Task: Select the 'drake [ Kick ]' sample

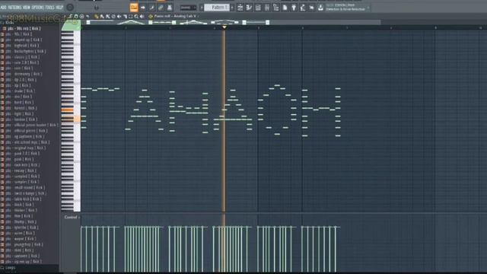Action: 20,91
